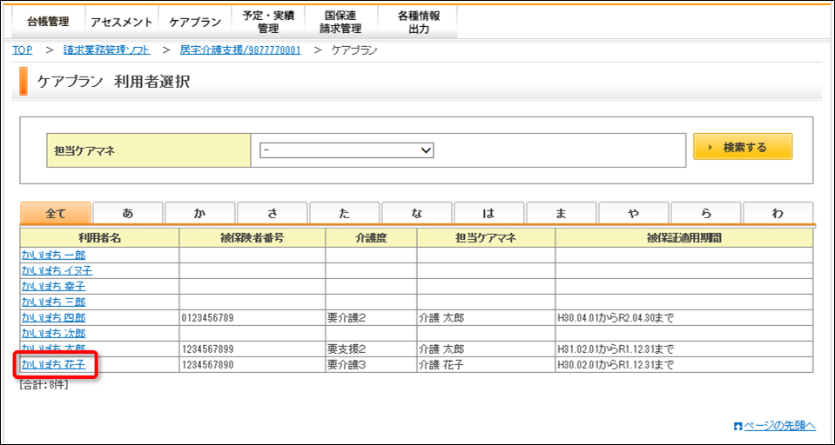Select the や tab

(x=634, y=213)
